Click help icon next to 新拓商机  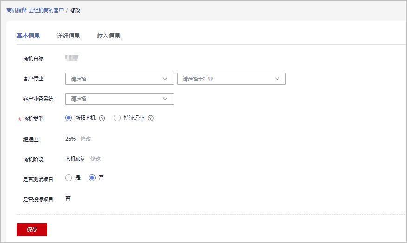(102, 118)
